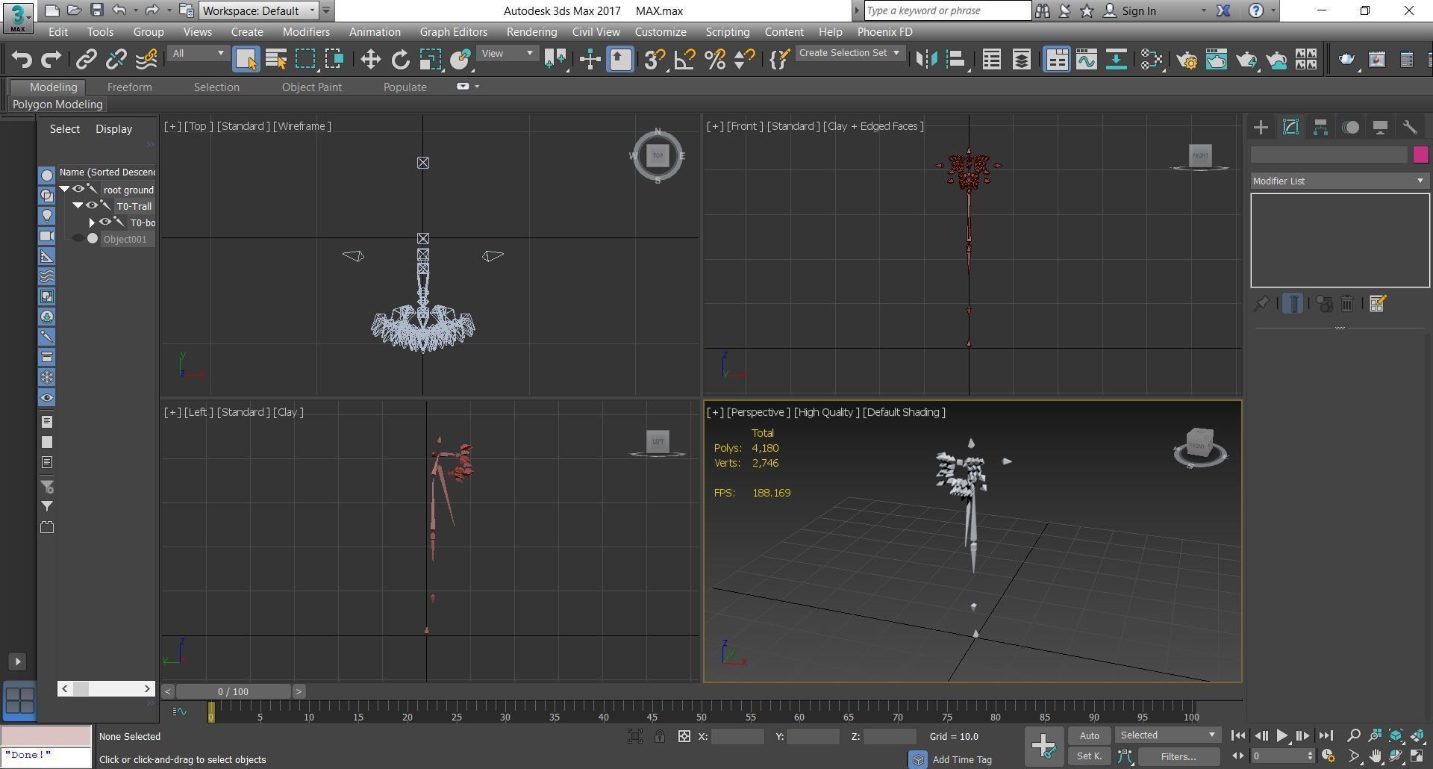Open the Display menu in scene explorer
The height and width of the screenshot is (769, 1433).
(113, 129)
